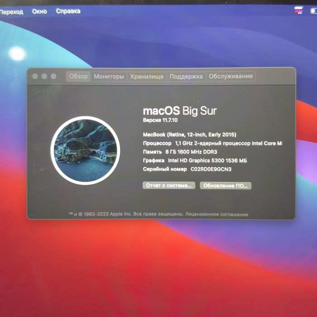Open the Поддержка tab
The image size is (317, 317).
pyautogui.click(x=186, y=77)
